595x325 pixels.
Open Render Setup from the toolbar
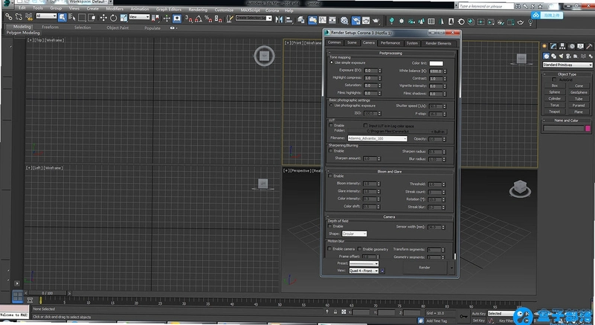point(356,21)
